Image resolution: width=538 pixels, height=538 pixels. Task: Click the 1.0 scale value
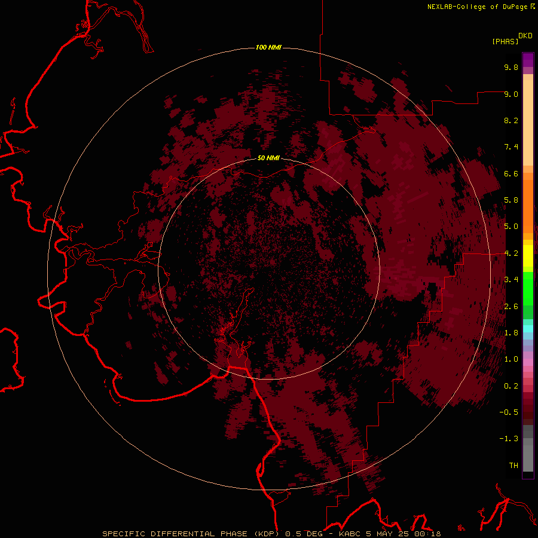point(511,359)
